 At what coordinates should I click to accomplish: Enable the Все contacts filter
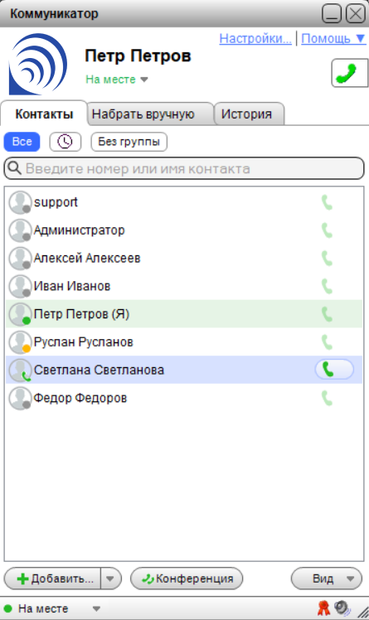tap(22, 142)
